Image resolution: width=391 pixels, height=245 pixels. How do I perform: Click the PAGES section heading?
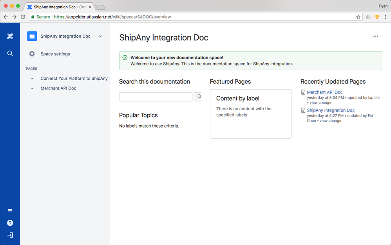31,69
